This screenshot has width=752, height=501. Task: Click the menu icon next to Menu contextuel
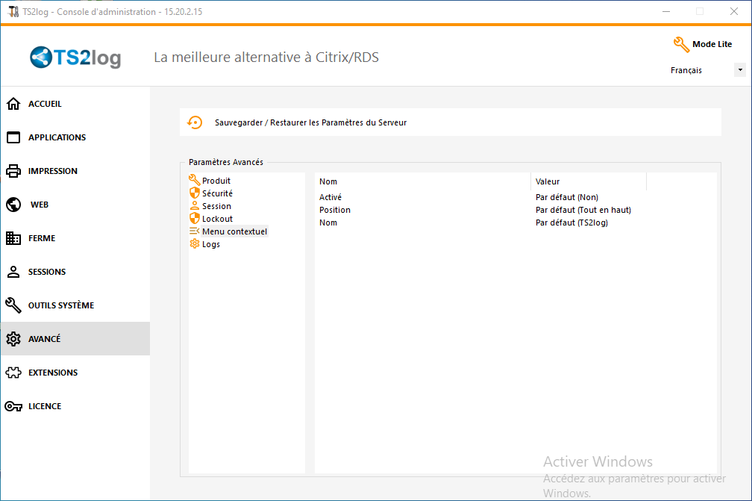point(194,231)
